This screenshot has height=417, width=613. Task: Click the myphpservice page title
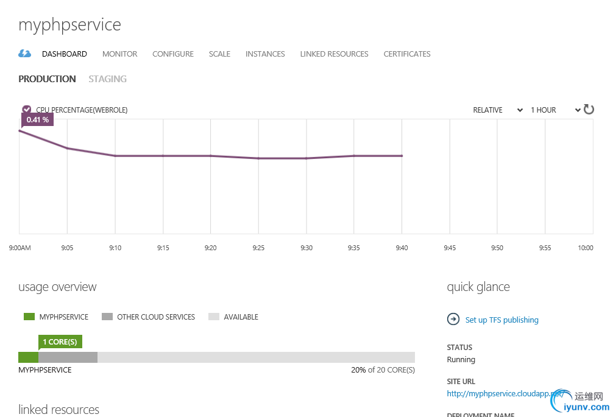69,24
